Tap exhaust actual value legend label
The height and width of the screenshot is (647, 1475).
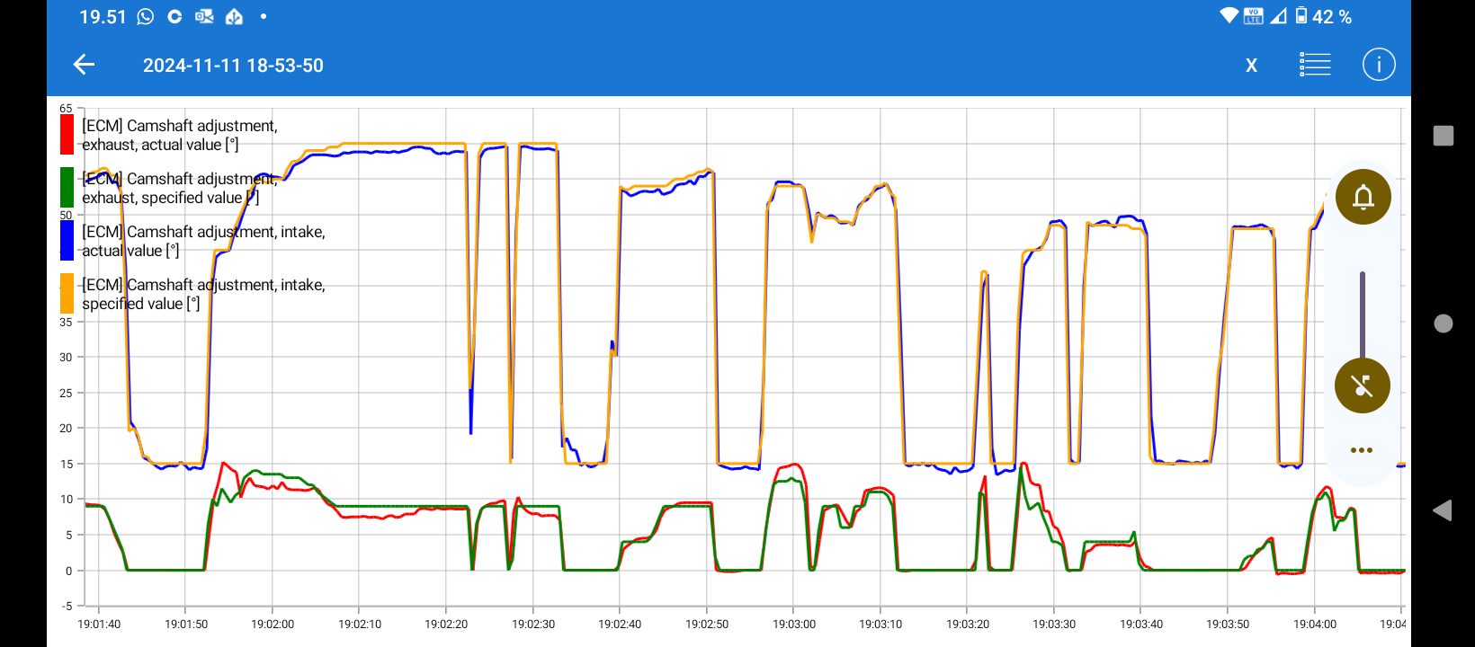tap(180, 135)
